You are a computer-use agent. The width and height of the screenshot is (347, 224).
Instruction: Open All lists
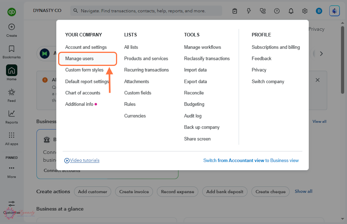131,47
